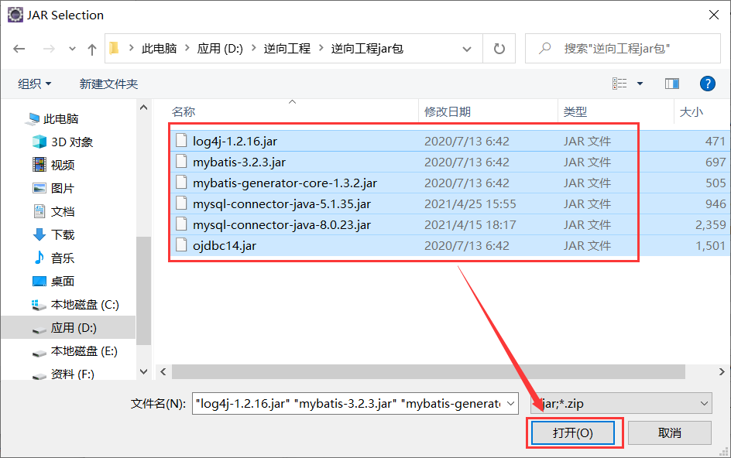Refresh the current folder view
731x458 pixels.
[499, 49]
